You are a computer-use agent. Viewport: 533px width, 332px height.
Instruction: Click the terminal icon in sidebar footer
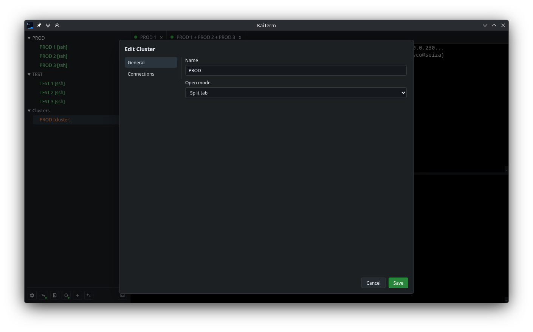(x=122, y=295)
